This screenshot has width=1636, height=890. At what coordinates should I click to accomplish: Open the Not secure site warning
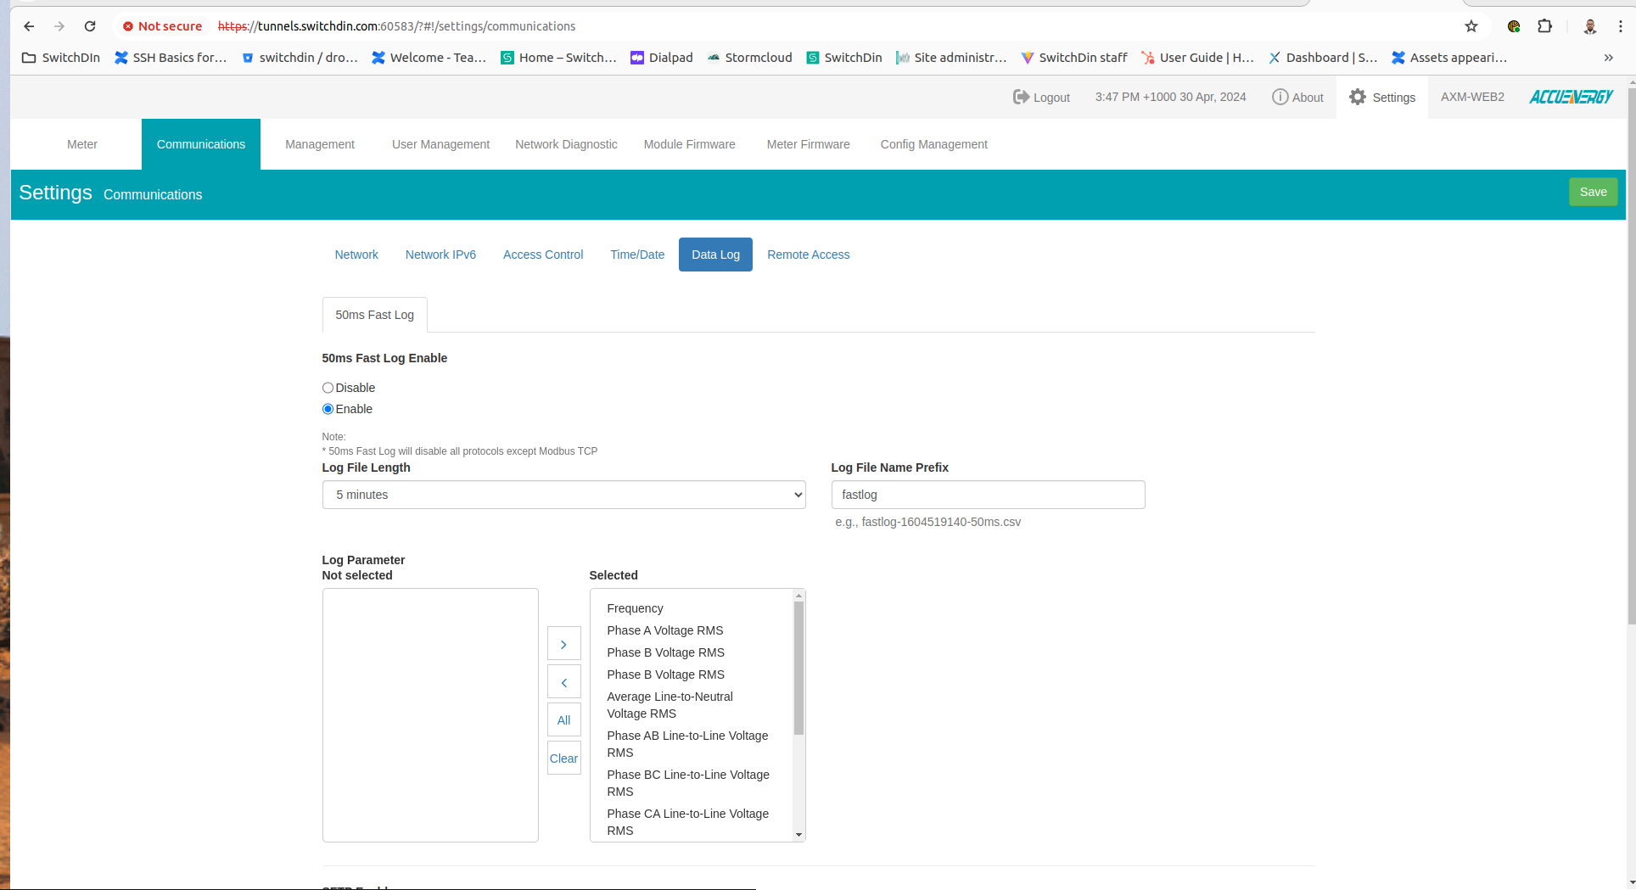tap(162, 26)
